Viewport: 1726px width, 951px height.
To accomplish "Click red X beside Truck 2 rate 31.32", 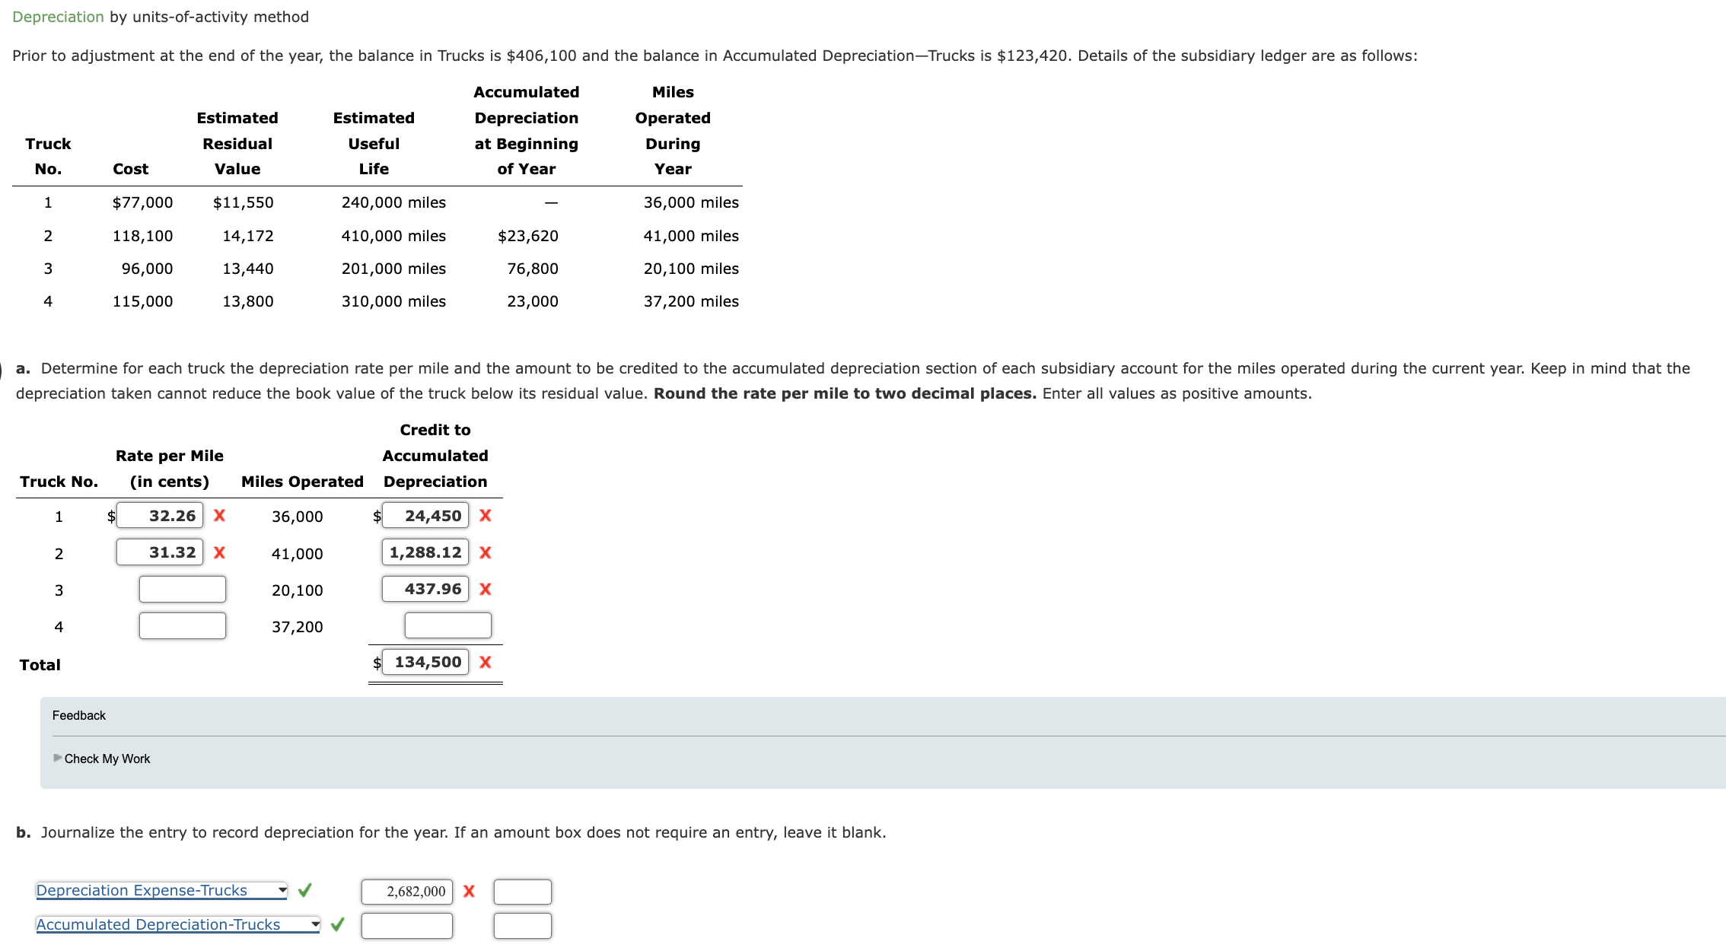I will (219, 552).
